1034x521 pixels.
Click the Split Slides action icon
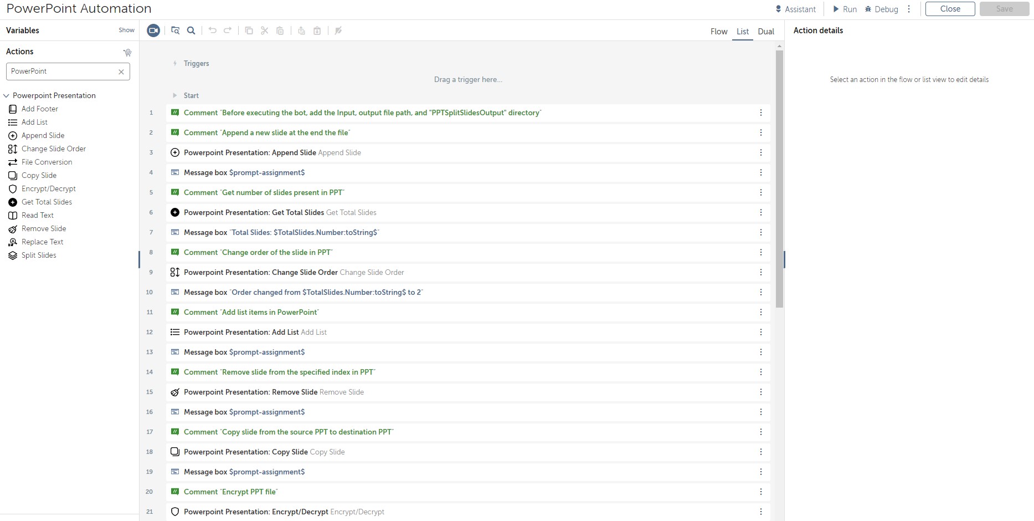coord(13,256)
